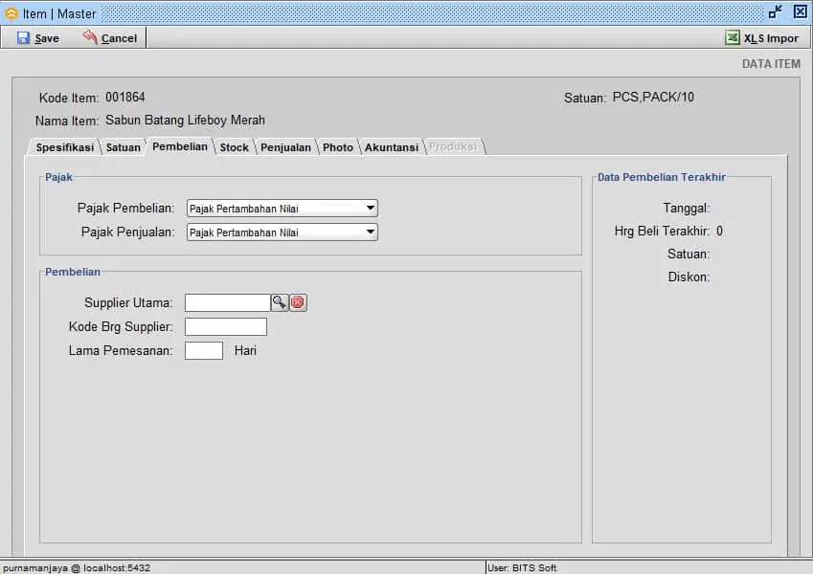Click the Diskon label

point(689,277)
